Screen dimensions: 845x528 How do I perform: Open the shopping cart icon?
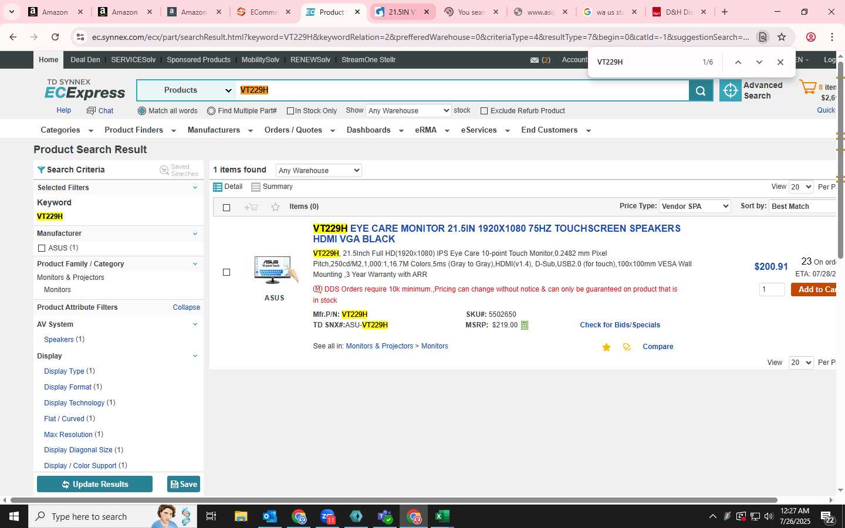[x=808, y=87]
